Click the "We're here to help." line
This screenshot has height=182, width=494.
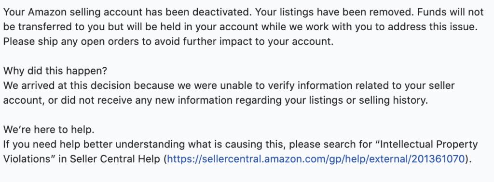(x=49, y=129)
